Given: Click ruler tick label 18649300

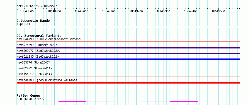Looking at the screenshot, I should [x=163, y=11].
